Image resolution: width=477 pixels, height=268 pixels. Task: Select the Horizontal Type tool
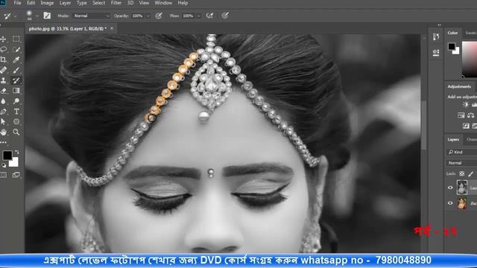click(x=16, y=111)
